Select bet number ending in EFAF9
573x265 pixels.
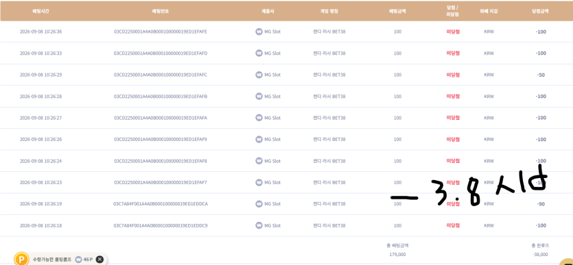pyautogui.click(x=161, y=139)
